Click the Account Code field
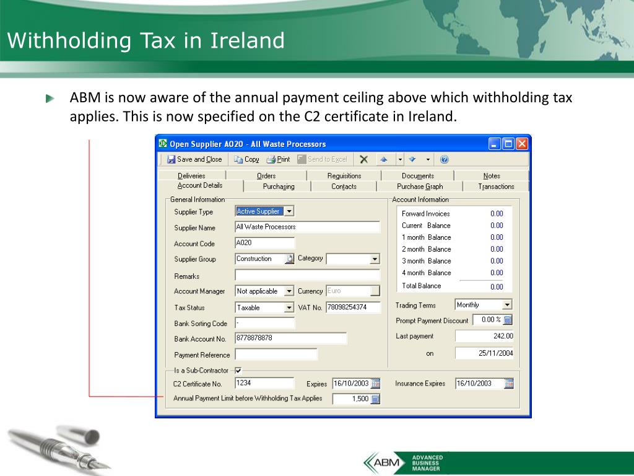This screenshot has height=476, width=634. (x=265, y=243)
